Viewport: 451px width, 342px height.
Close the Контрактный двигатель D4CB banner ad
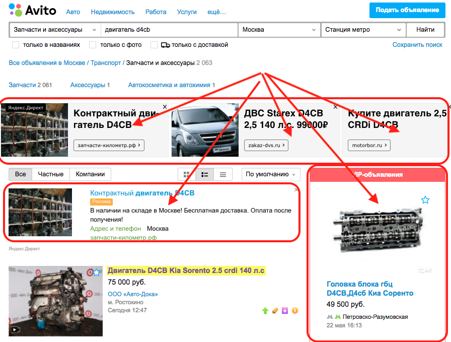point(165,107)
